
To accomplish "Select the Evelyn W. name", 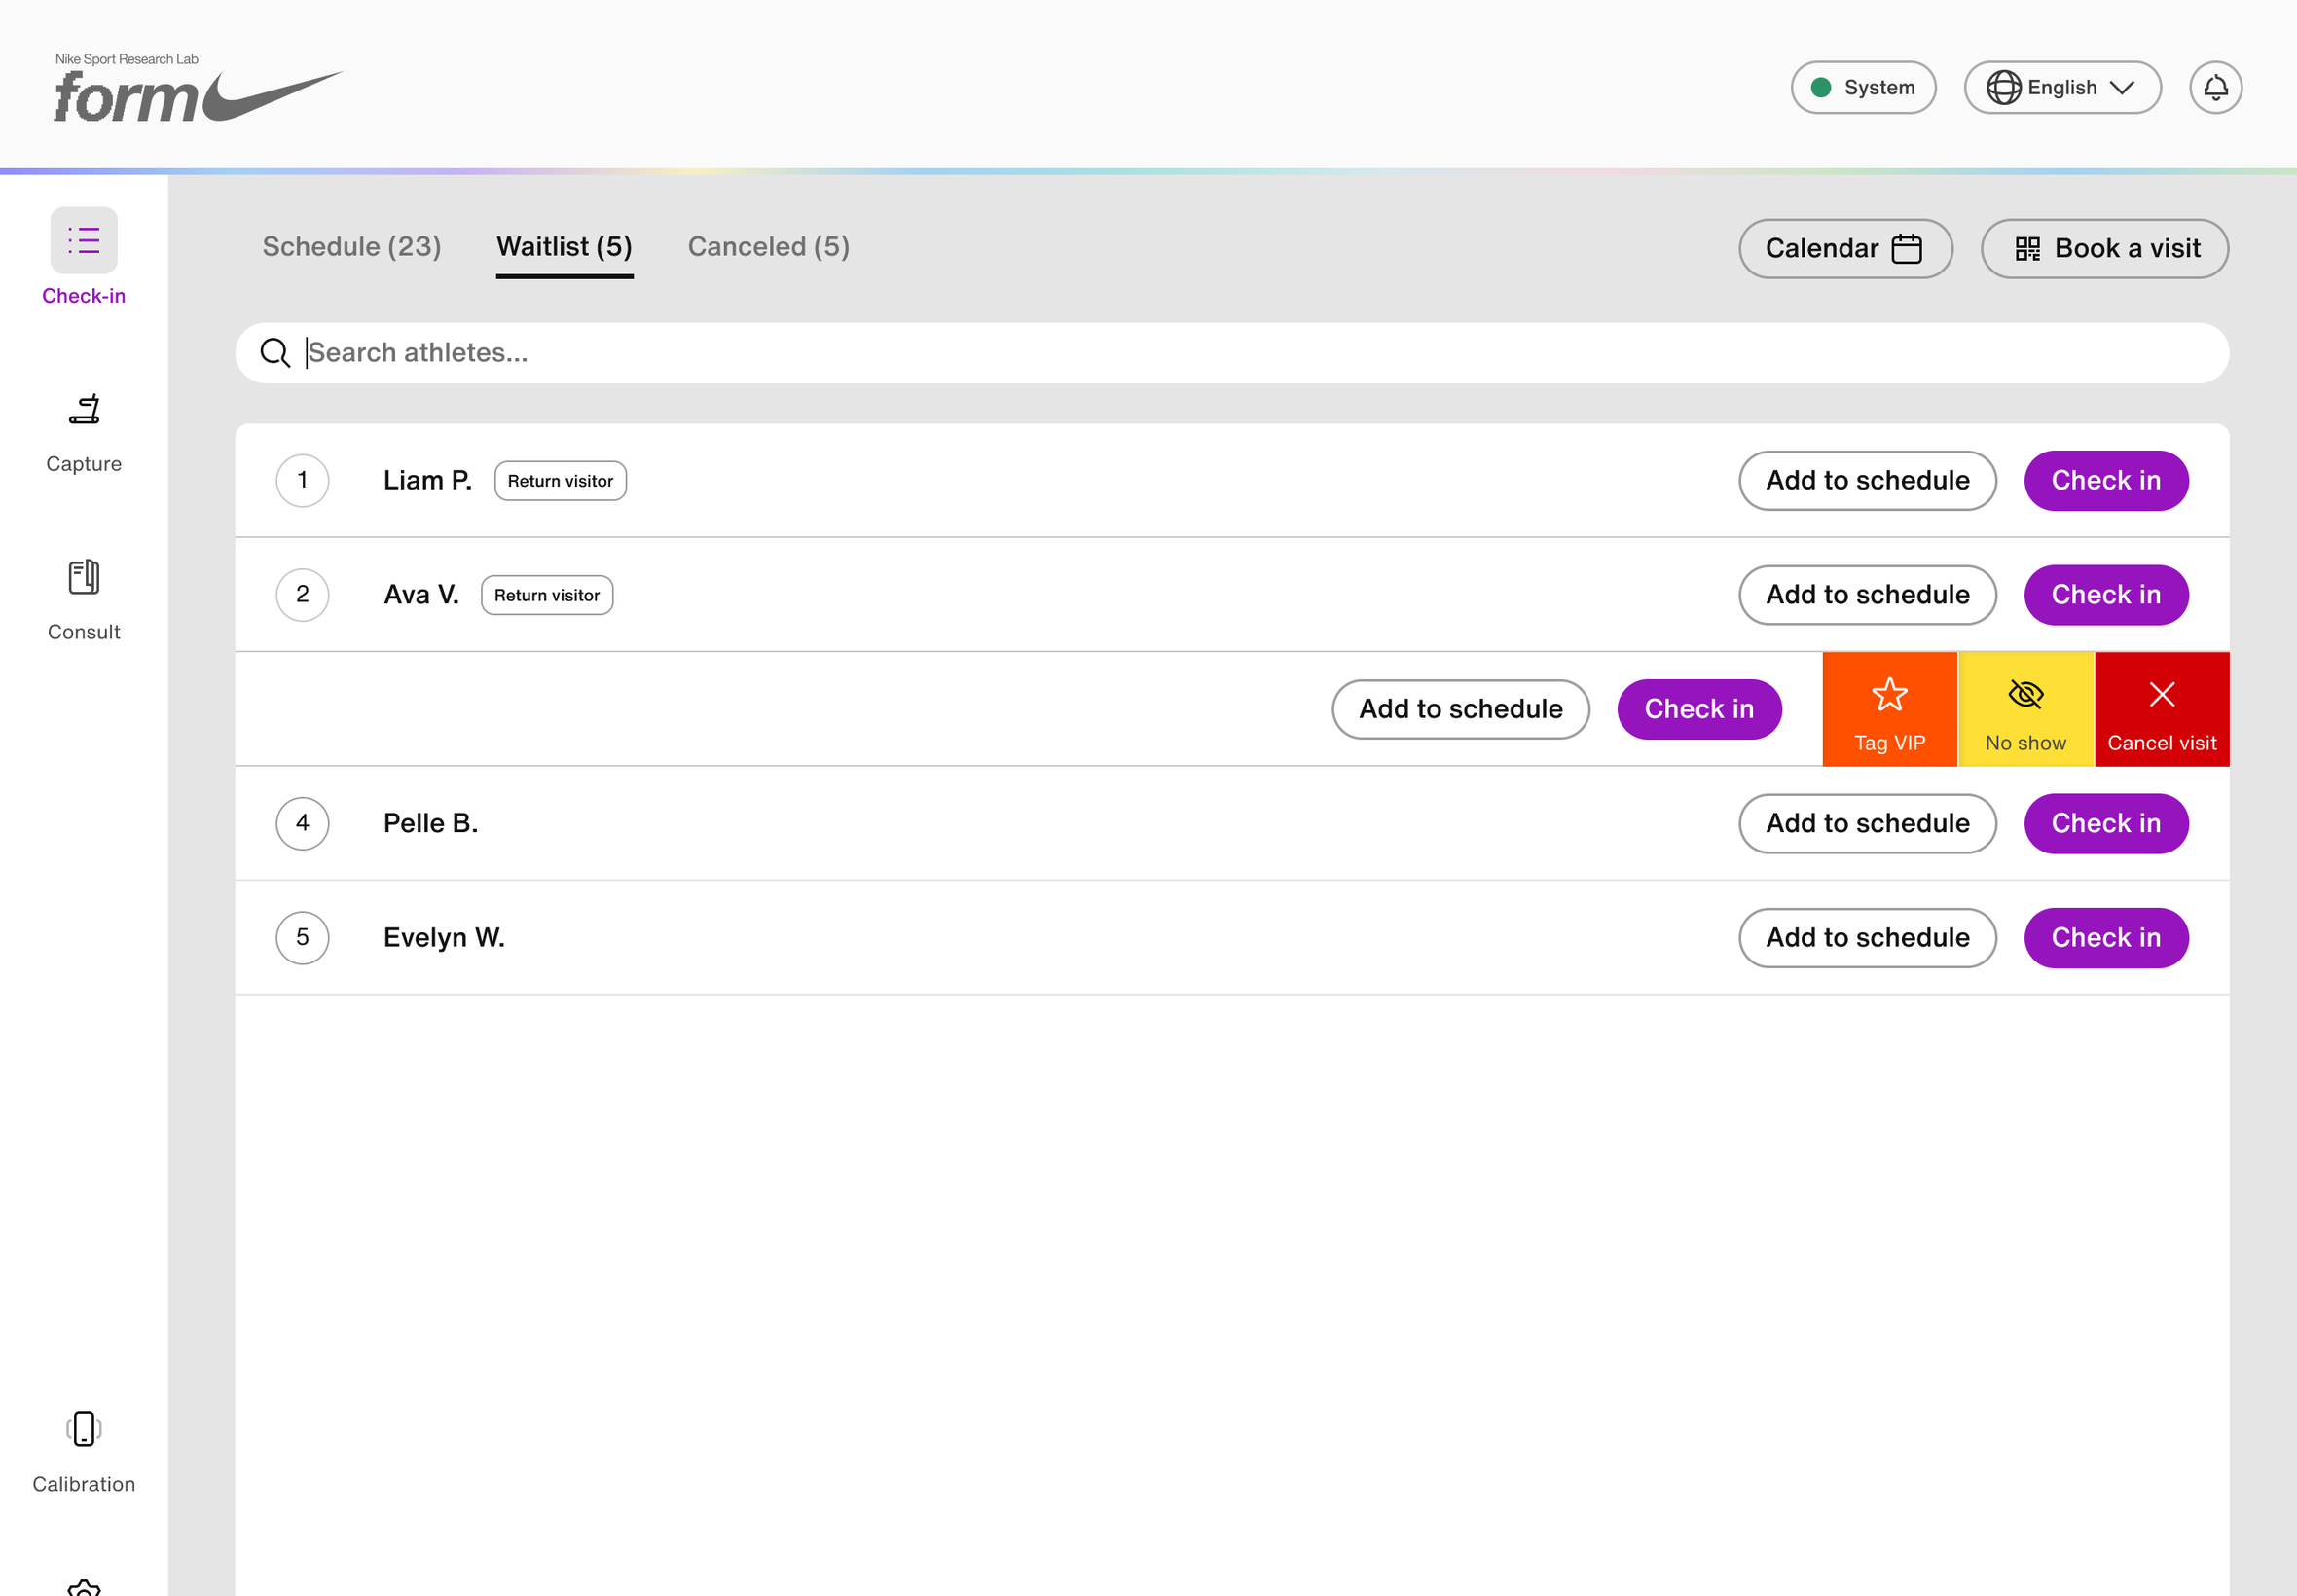I will coord(444,938).
